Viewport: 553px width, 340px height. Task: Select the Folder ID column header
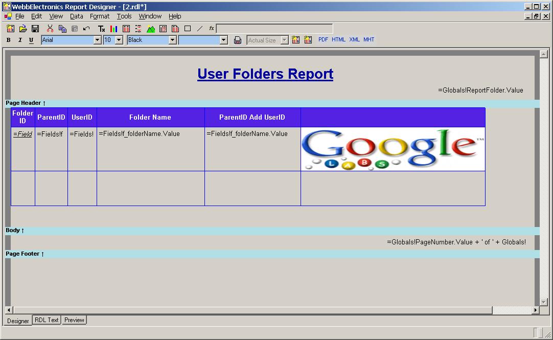pyautogui.click(x=23, y=117)
